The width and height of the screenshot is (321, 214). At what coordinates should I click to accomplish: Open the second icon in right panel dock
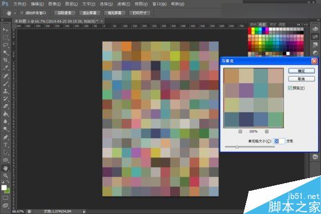(x=315, y=37)
